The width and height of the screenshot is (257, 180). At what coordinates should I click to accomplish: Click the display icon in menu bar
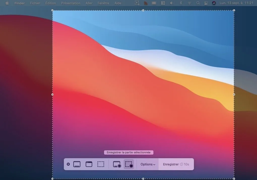[154, 3]
